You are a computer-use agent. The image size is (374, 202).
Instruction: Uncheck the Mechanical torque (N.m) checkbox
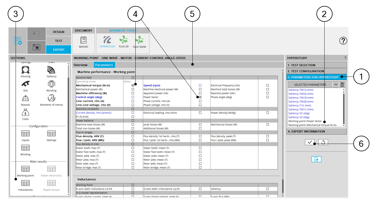pyautogui.click(x=133, y=85)
